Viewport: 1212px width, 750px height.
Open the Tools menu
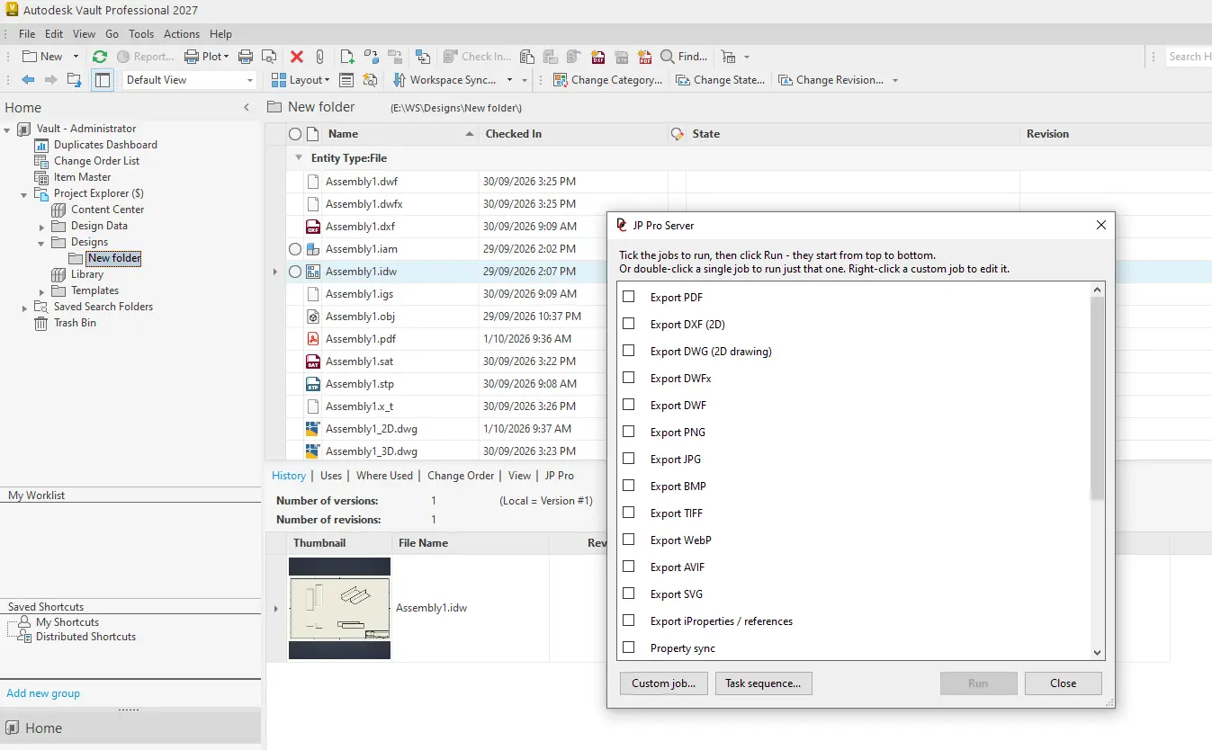tap(141, 34)
